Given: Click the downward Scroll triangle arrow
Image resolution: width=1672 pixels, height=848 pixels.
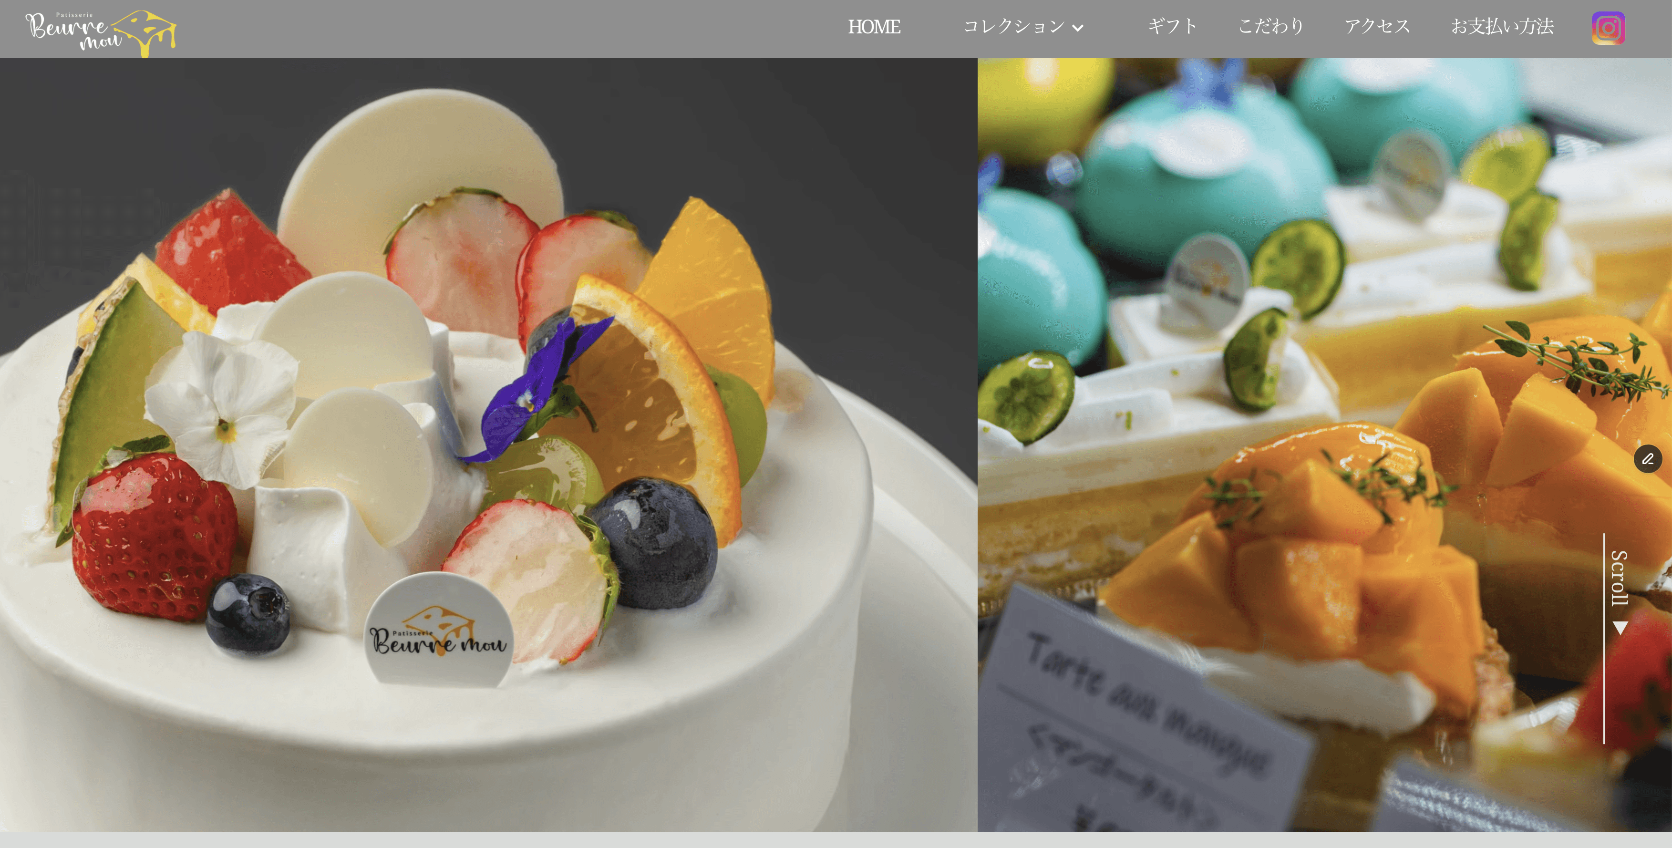Looking at the screenshot, I should point(1620,628).
